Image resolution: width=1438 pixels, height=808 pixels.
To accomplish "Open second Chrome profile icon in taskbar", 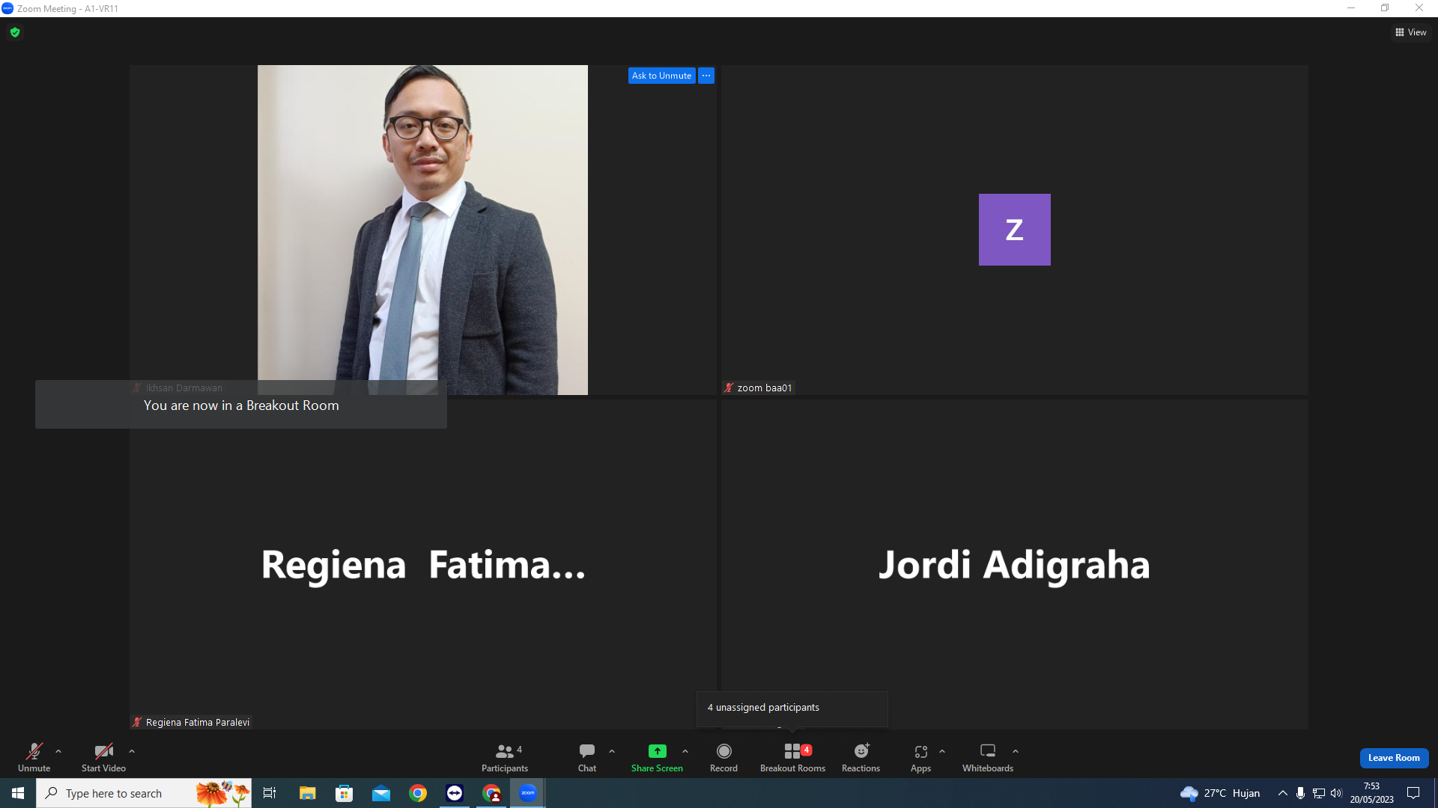I will tap(491, 793).
